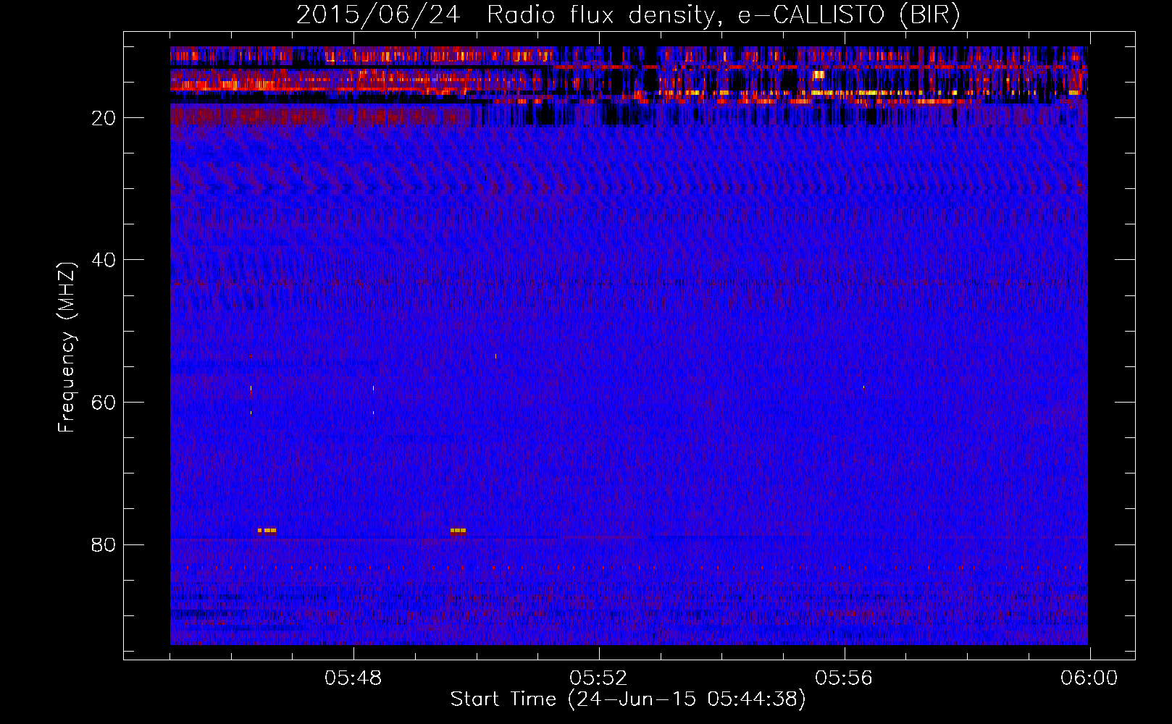The height and width of the screenshot is (724, 1172).
Task: Click the yellow signal burst near 05:46 at 78 MHz
Action: pyautogui.click(x=267, y=531)
